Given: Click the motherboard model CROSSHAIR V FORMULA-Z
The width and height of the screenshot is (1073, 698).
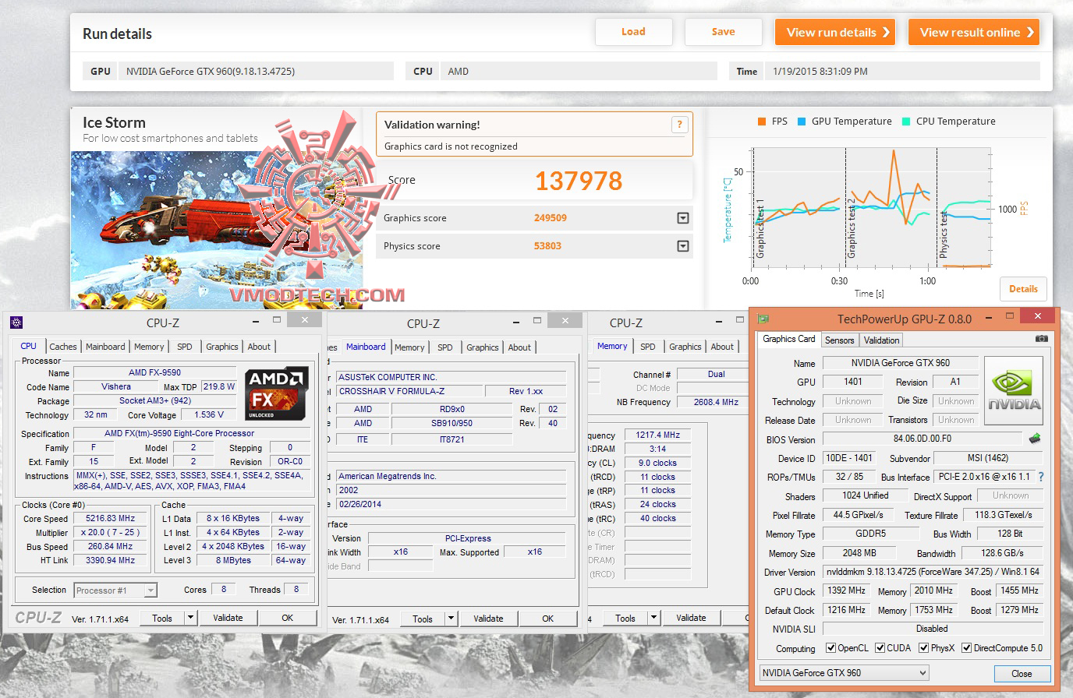Looking at the screenshot, I should [x=409, y=391].
